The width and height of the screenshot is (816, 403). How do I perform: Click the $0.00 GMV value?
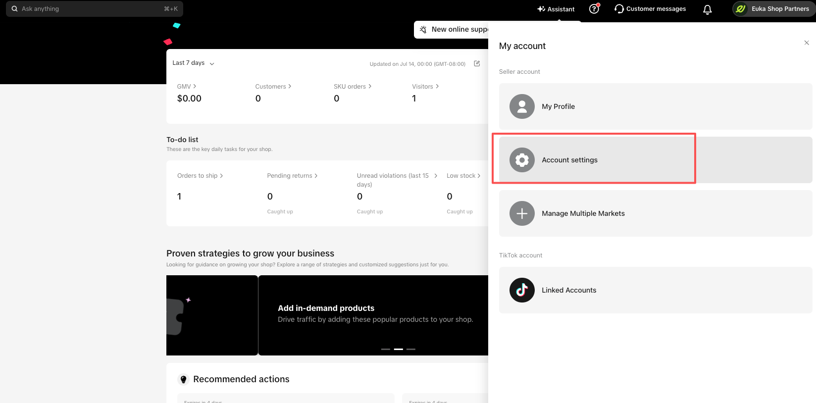(x=189, y=99)
